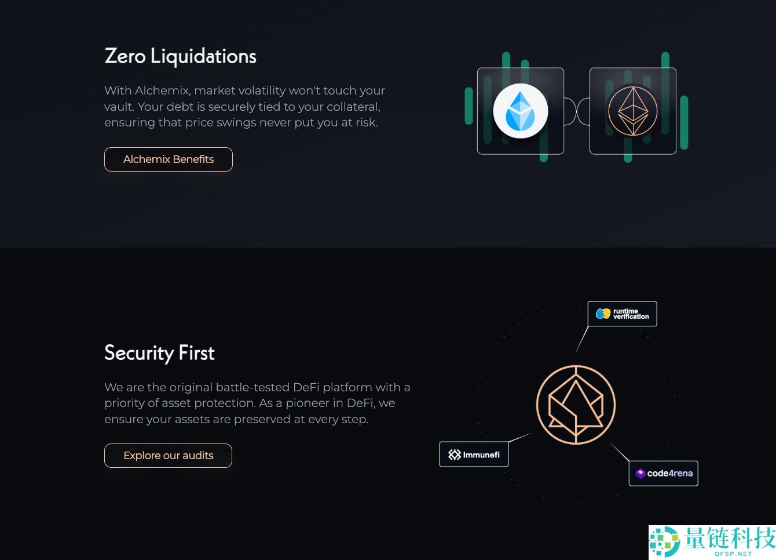Click the Lido staked-ETH icon in the left card
The height and width of the screenshot is (560, 776).
(x=520, y=111)
